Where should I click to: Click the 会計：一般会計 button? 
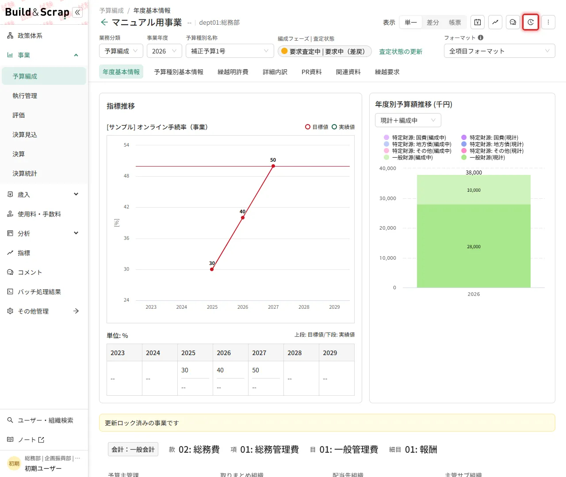(133, 449)
